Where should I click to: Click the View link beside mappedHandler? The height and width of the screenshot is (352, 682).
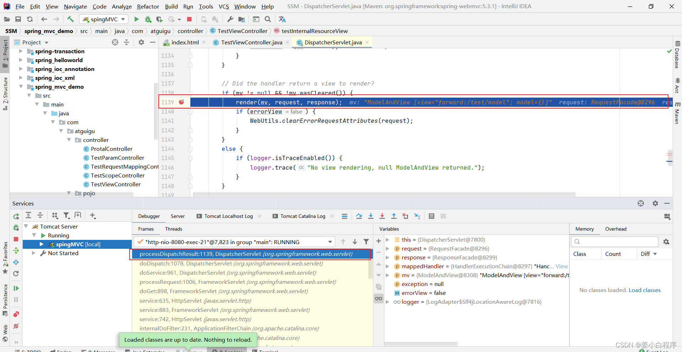click(562, 266)
